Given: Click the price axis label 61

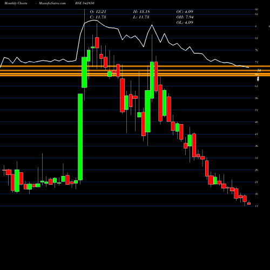Looking at the screenshot, I should 256,86.
